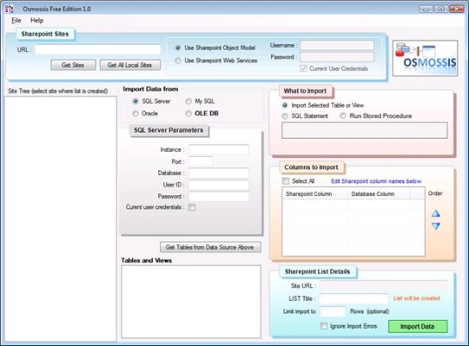Click the Sharepoint Sites header label

(45, 34)
